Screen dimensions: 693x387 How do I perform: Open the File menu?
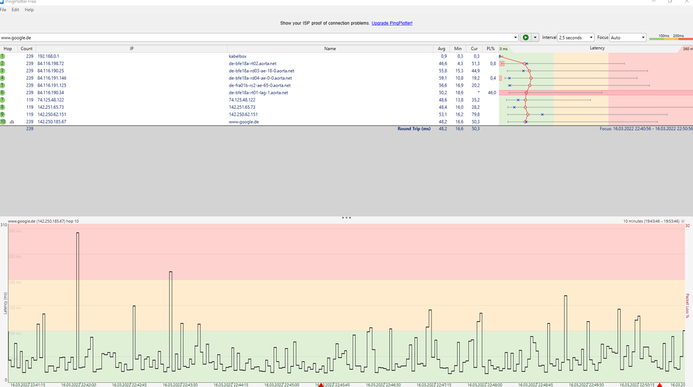[x=3, y=10]
